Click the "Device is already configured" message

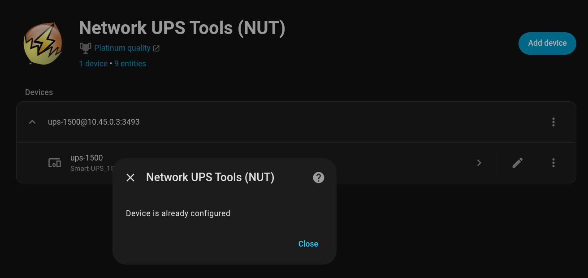pos(178,213)
